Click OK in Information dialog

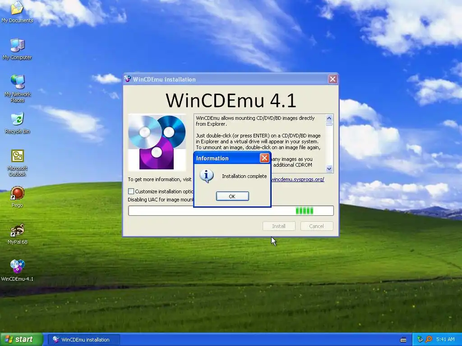[x=232, y=196]
